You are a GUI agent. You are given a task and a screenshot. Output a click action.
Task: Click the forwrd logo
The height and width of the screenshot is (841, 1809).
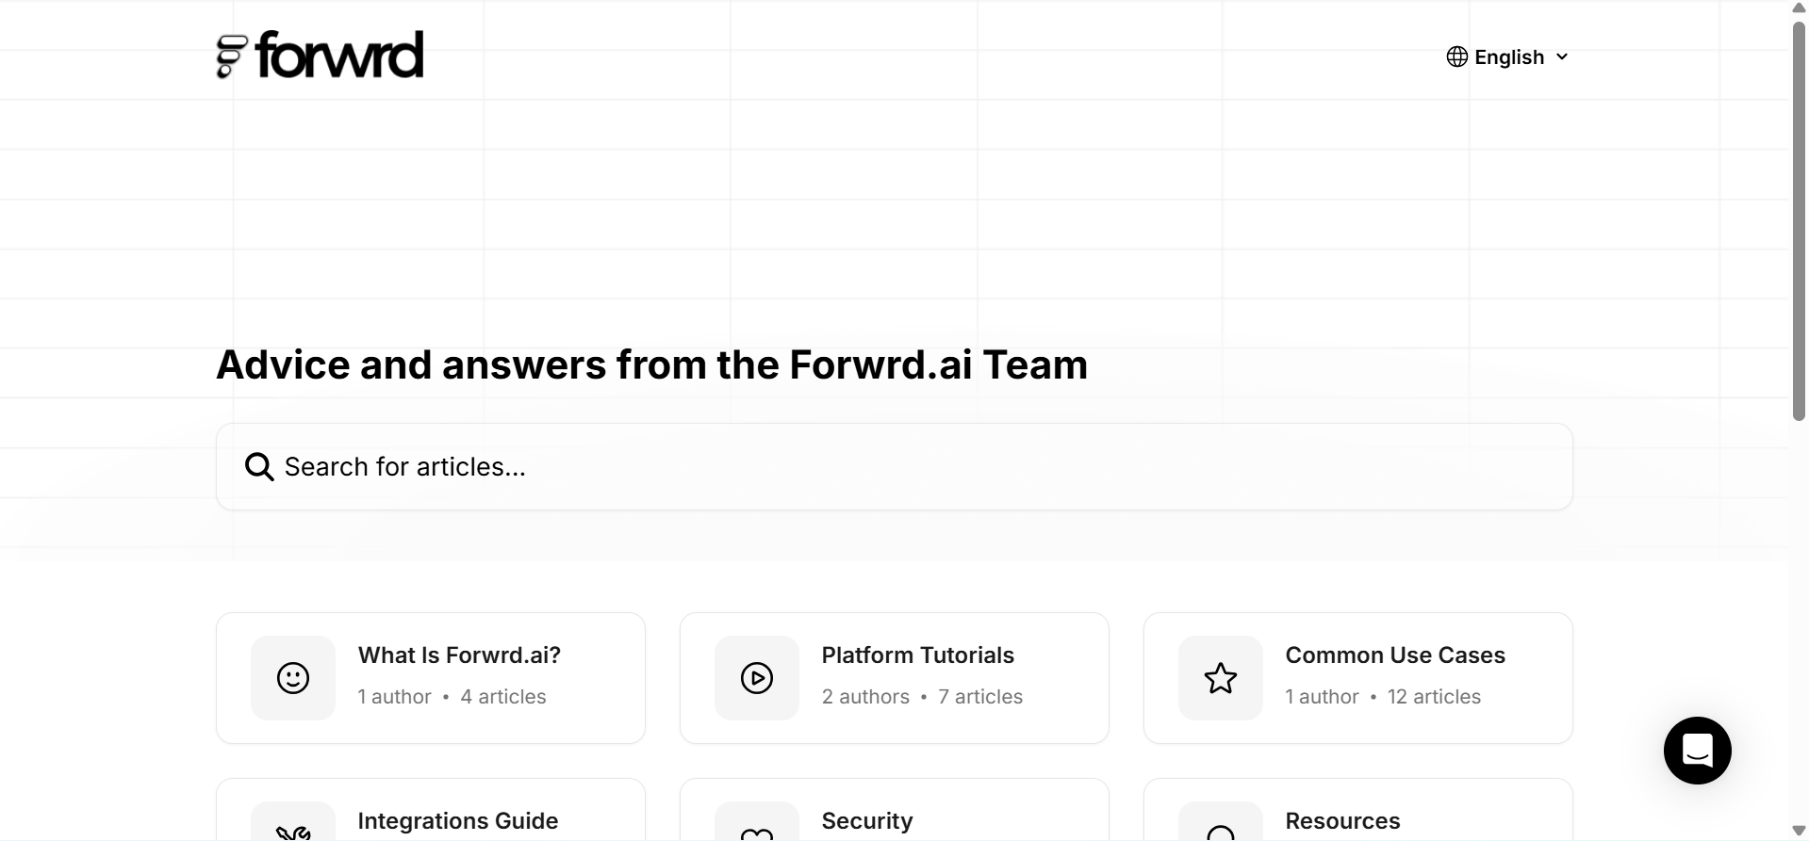click(320, 55)
